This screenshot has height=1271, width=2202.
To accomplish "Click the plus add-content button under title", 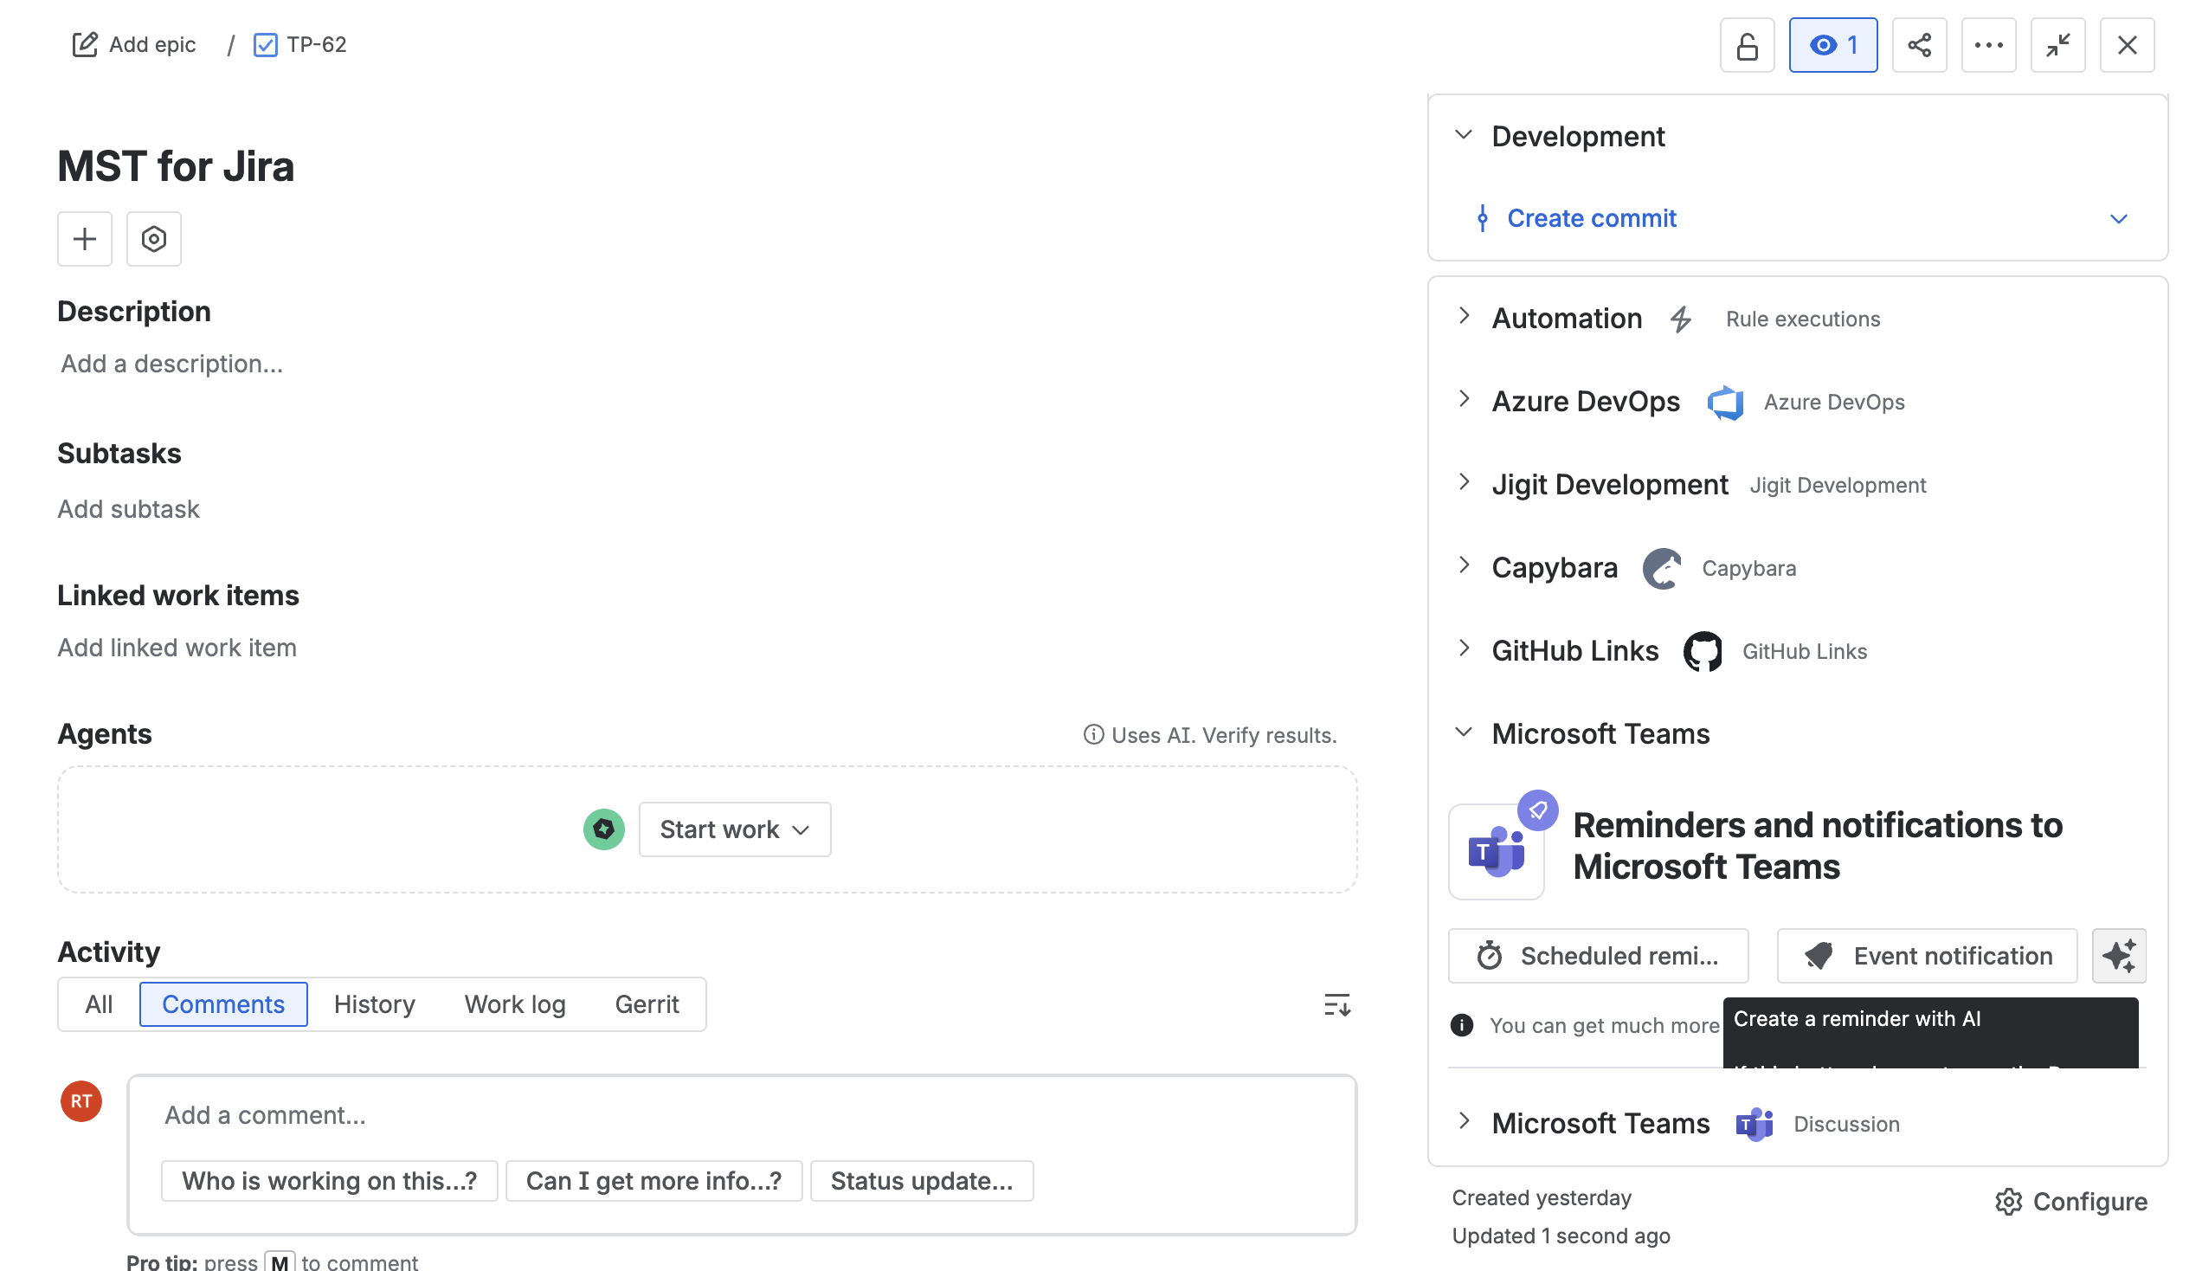I will coord(85,238).
